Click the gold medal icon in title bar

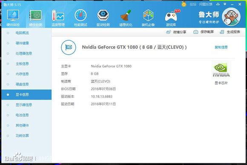coord(184,4)
